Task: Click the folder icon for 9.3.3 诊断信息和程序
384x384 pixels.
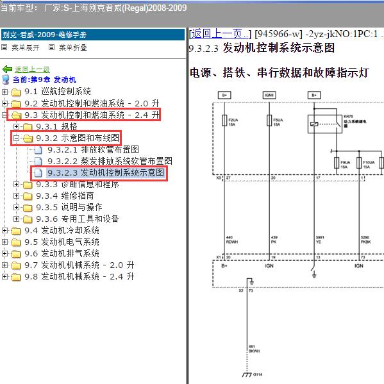Action: click(28, 185)
